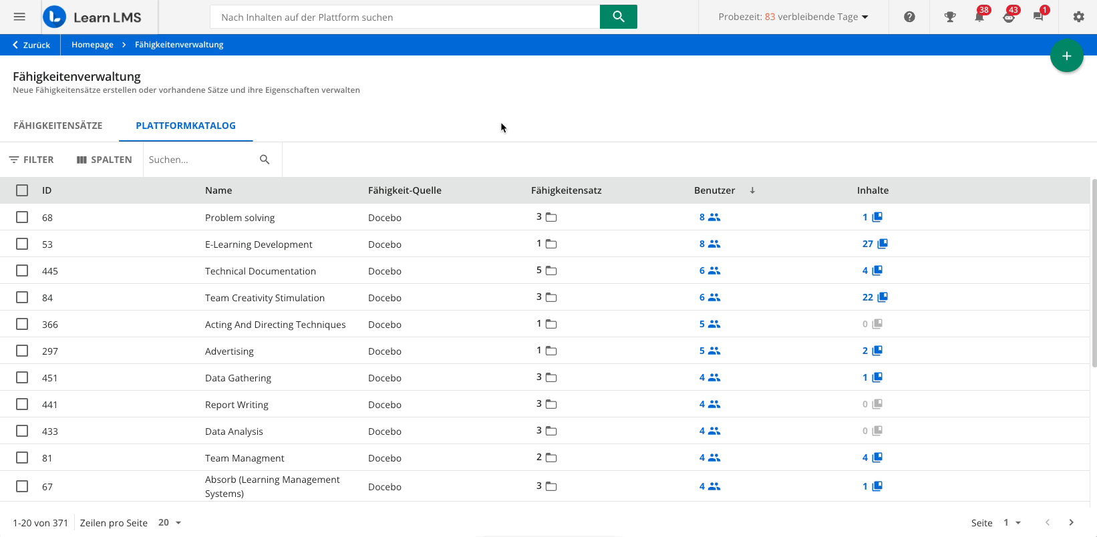Click the Homepage breadcrumb
Image resolution: width=1097 pixels, height=537 pixels.
[92, 45]
